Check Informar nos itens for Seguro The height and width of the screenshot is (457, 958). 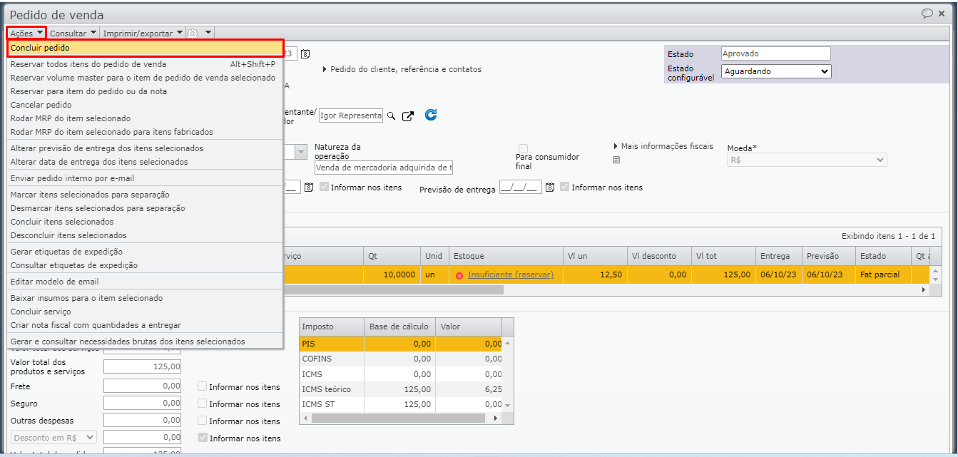(203, 404)
